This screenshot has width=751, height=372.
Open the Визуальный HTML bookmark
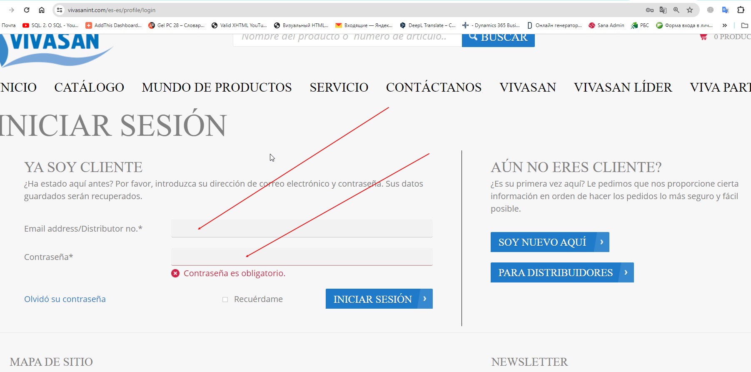tap(301, 25)
